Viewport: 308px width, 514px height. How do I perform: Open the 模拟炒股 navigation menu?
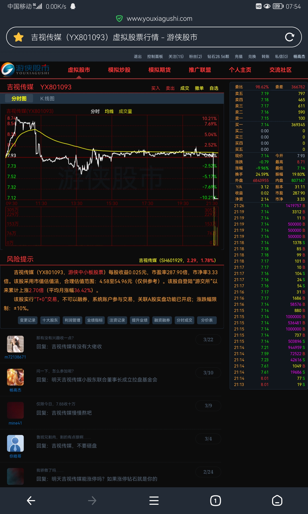(x=119, y=70)
